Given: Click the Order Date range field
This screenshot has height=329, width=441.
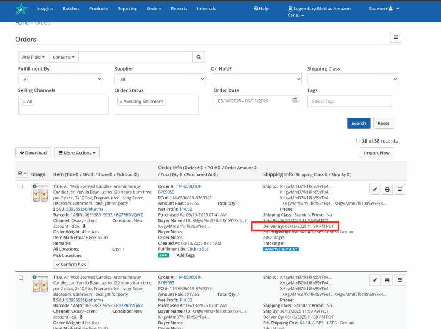Looking at the screenshot, I should click(256, 101).
